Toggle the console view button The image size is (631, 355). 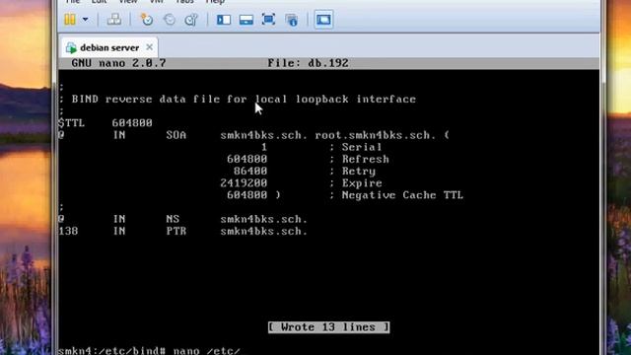coord(323,20)
